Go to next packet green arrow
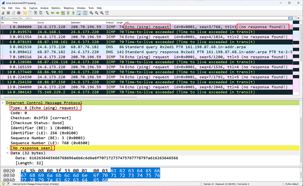303x186 pixels. pyautogui.click(x=58, y=13)
